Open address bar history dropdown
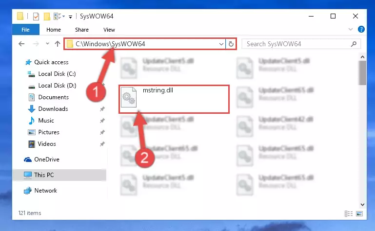This screenshot has height=231, width=375. (221, 44)
